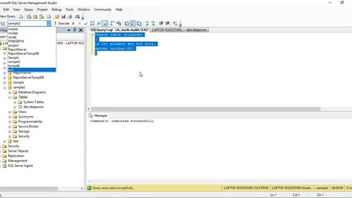Expand the Database Diagrams folder

(10, 92)
